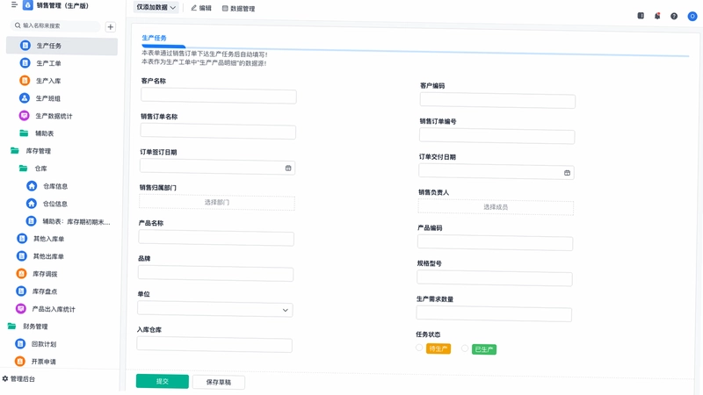Click the 仓位信息 home icon
This screenshot has width=703, height=395.
(32, 204)
